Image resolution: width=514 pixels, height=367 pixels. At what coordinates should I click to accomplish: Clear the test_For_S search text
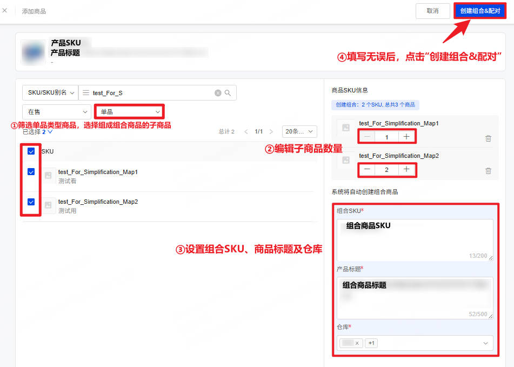[218, 93]
